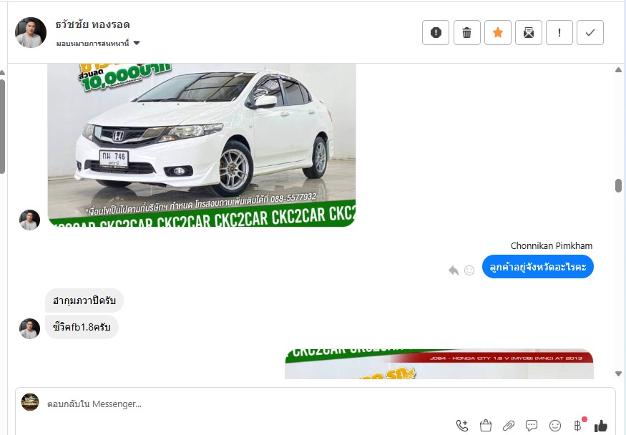
Task: Mark conversation done with checkmark button
Action: (590, 32)
